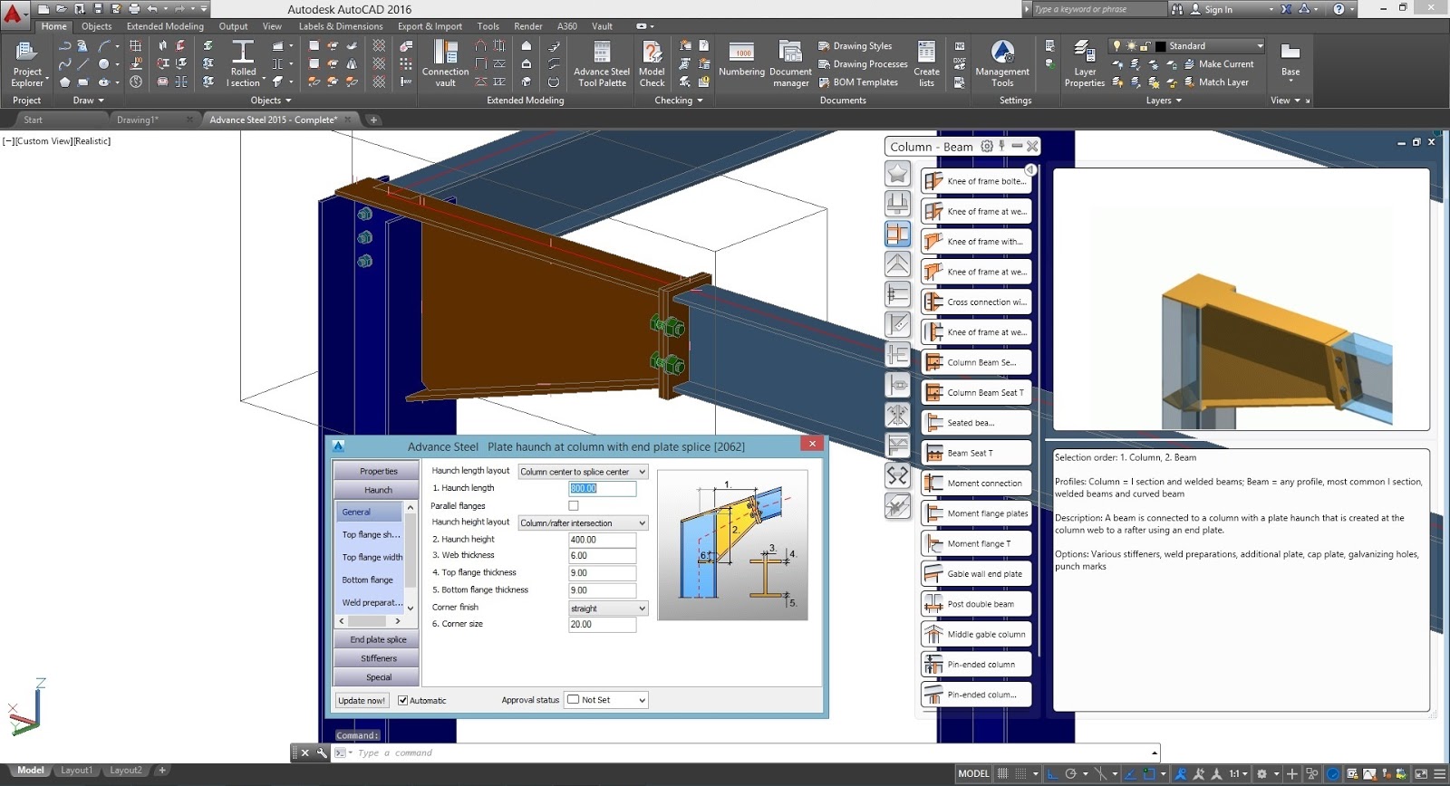Expand the Objects panel dropdown
The image size is (1450, 786).
click(271, 101)
